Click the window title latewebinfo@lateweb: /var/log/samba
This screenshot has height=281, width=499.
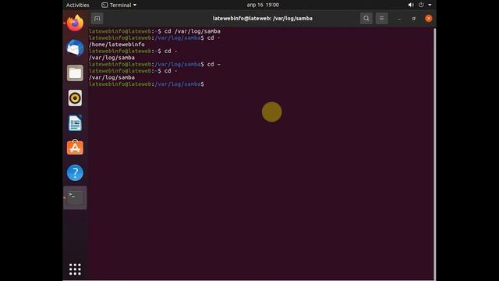(x=263, y=19)
